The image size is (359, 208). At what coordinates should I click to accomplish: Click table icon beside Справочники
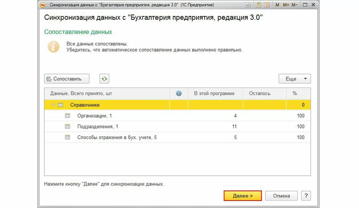[x=60, y=105]
